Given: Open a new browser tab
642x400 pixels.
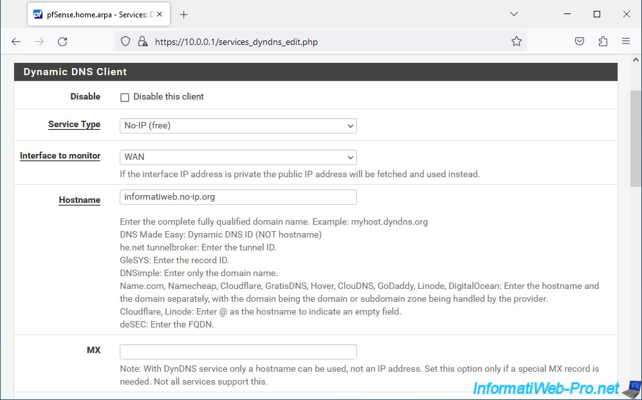Looking at the screenshot, I should pyautogui.click(x=184, y=15).
